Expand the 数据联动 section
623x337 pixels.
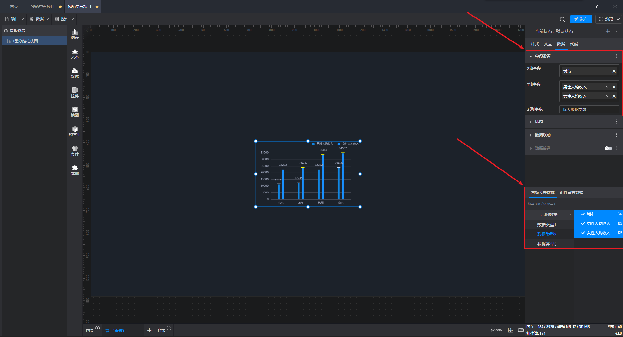pos(531,135)
